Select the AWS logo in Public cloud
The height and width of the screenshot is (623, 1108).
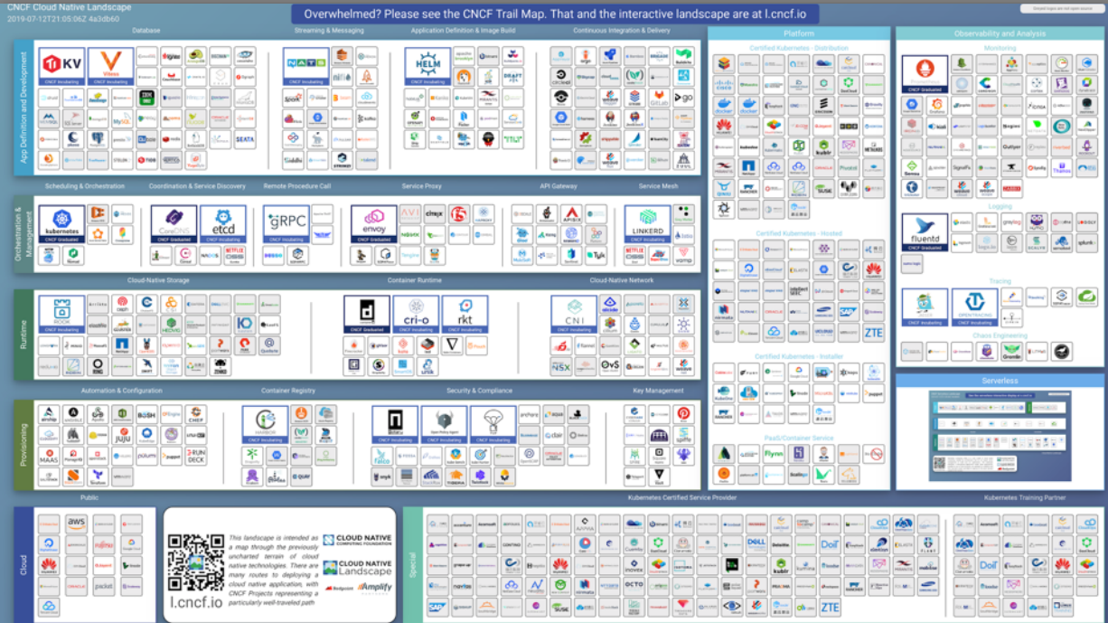pos(76,524)
